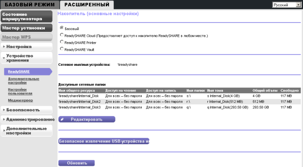Select the ReadySHARE Vault radio option
This screenshot has width=303, height=167.
(62, 49)
